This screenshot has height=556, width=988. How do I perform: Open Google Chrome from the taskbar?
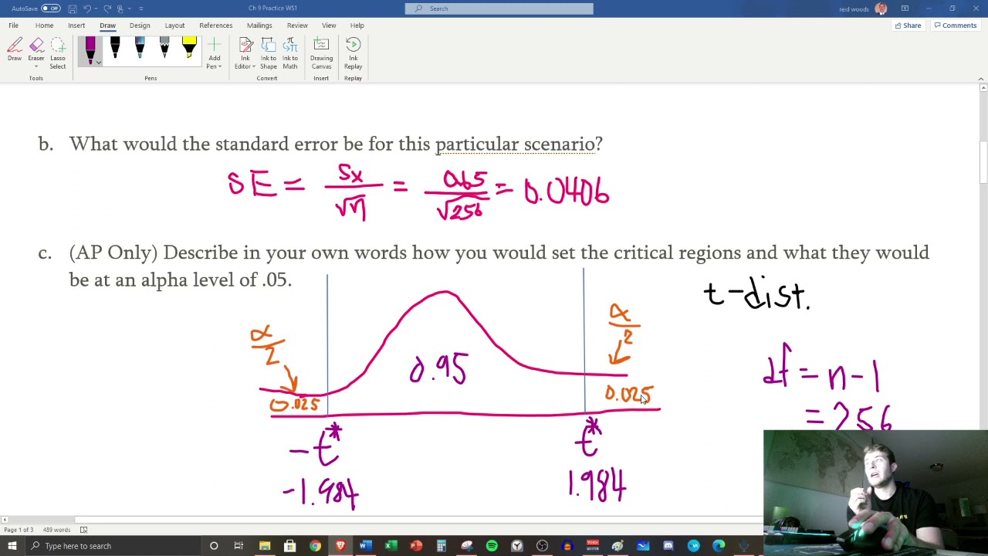tap(315, 546)
